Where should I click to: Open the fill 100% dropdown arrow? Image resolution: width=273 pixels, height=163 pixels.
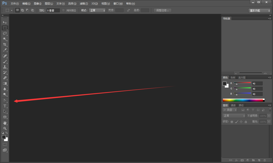[269, 122]
